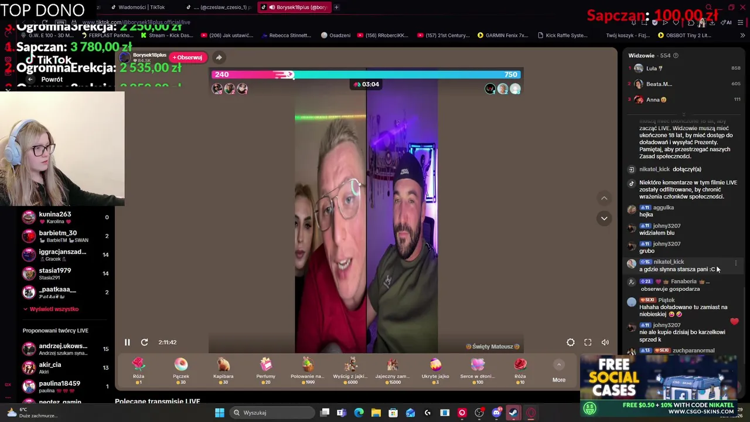Send the Ukryte jajko gift
The width and height of the screenshot is (750, 422).
(435, 371)
